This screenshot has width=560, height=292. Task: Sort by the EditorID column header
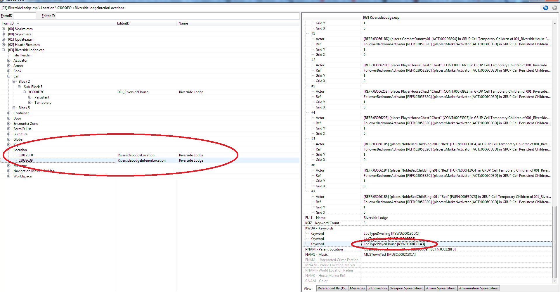coord(146,23)
